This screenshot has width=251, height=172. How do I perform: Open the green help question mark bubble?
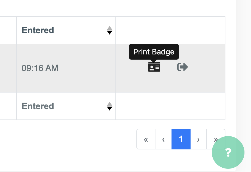[x=228, y=153]
